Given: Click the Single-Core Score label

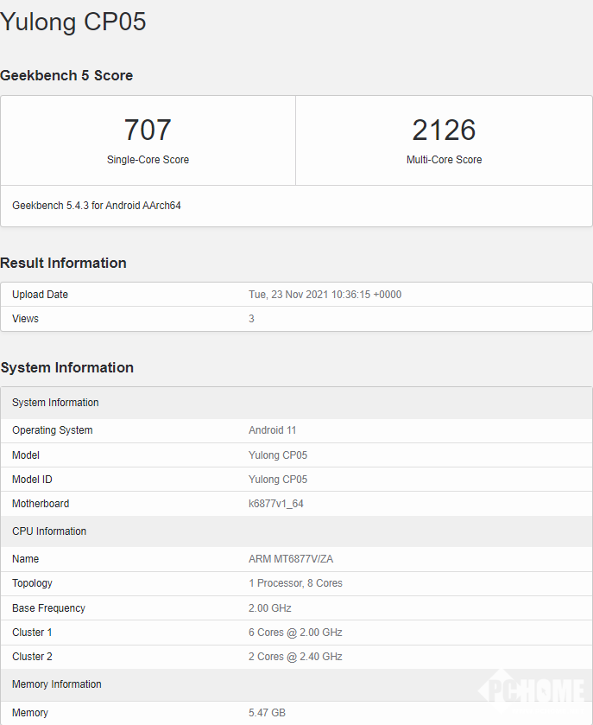Looking at the screenshot, I should point(148,160).
